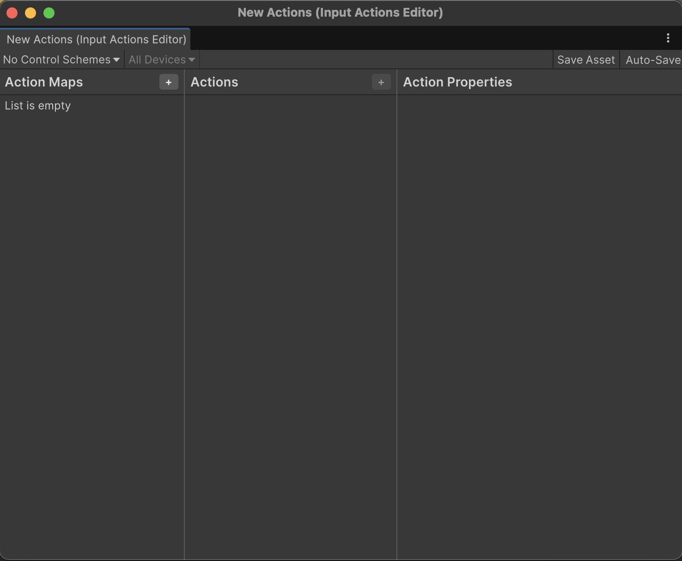The image size is (682, 561).
Task: Maximize window using the green button
Action: [49, 13]
